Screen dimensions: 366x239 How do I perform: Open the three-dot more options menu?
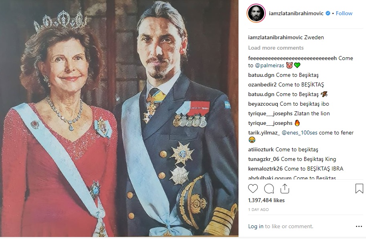tap(359, 227)
